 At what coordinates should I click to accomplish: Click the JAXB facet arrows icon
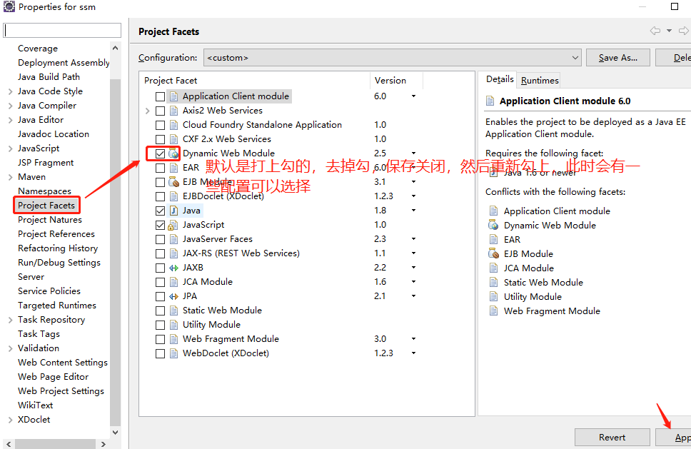[x=173, y=268]
